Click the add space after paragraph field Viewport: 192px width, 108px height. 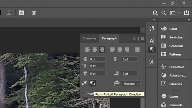pyautogui.click(x=129, y=73)
